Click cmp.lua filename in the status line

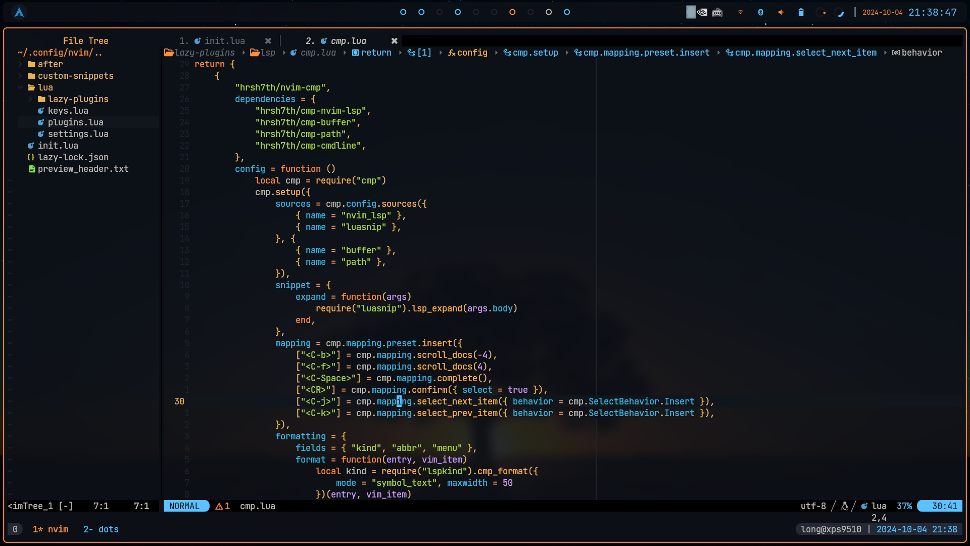[258, 506]
